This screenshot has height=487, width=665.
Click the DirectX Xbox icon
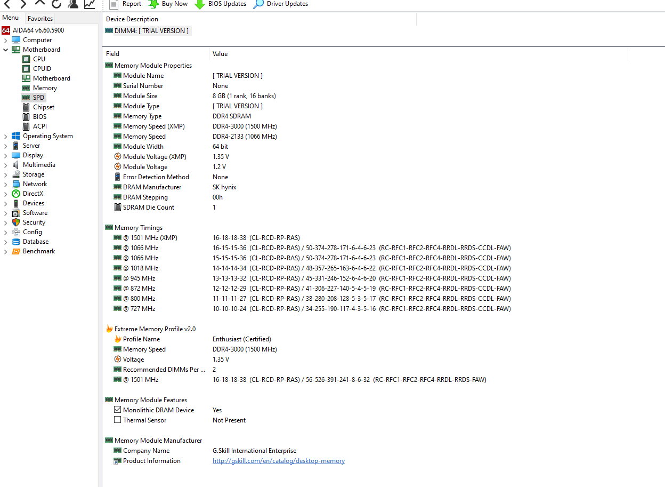point(16,194)
